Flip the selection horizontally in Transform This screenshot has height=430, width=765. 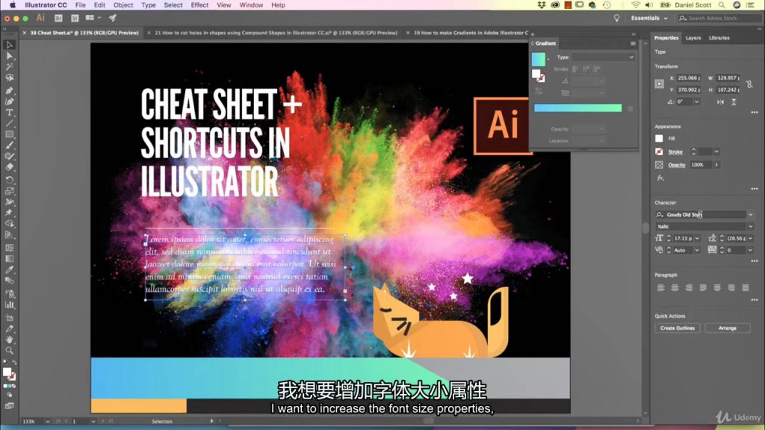720,102
